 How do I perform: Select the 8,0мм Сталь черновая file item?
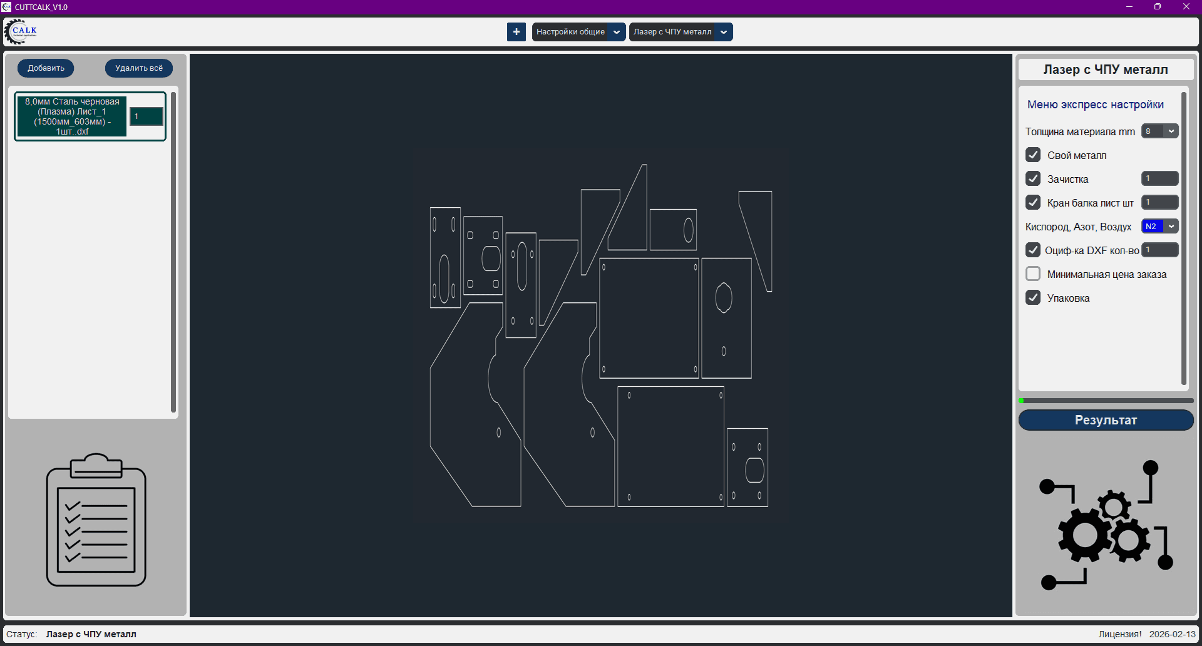click(x=72, y=116)
